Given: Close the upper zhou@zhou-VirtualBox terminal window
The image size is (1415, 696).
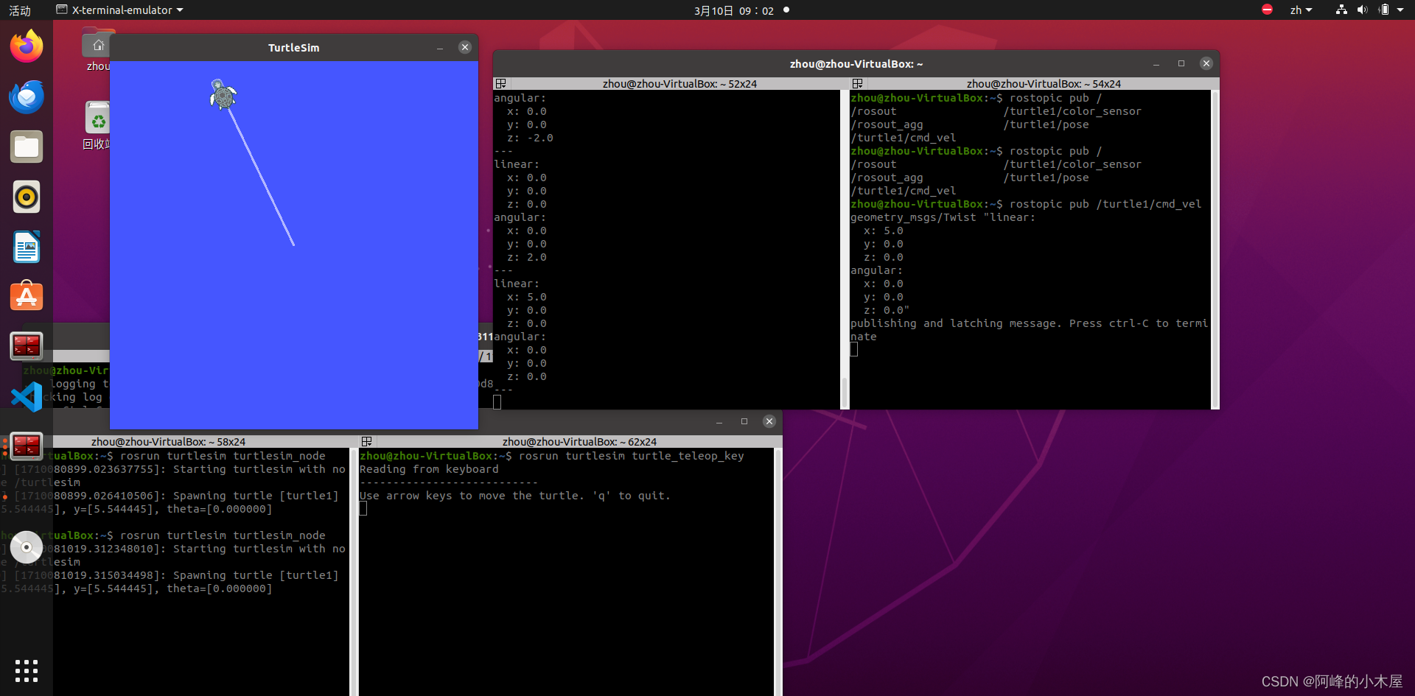Looking at the screenshot, I should pos(1206,63).
